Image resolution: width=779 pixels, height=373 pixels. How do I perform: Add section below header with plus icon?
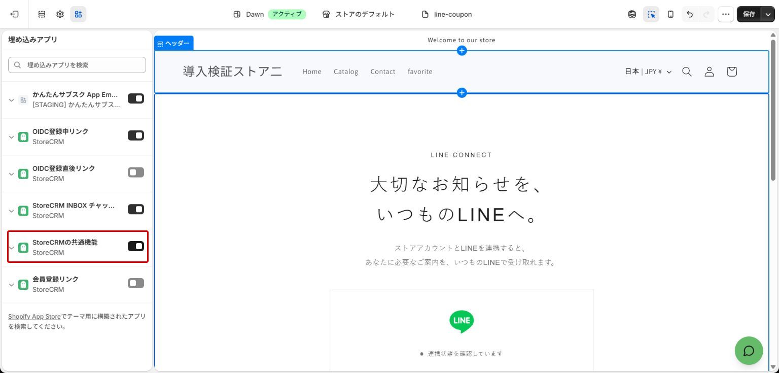point(462,93)
